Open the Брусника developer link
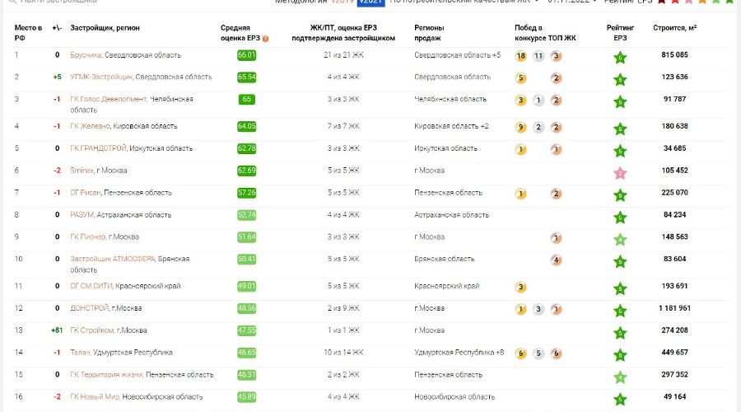 click(86, 55)
